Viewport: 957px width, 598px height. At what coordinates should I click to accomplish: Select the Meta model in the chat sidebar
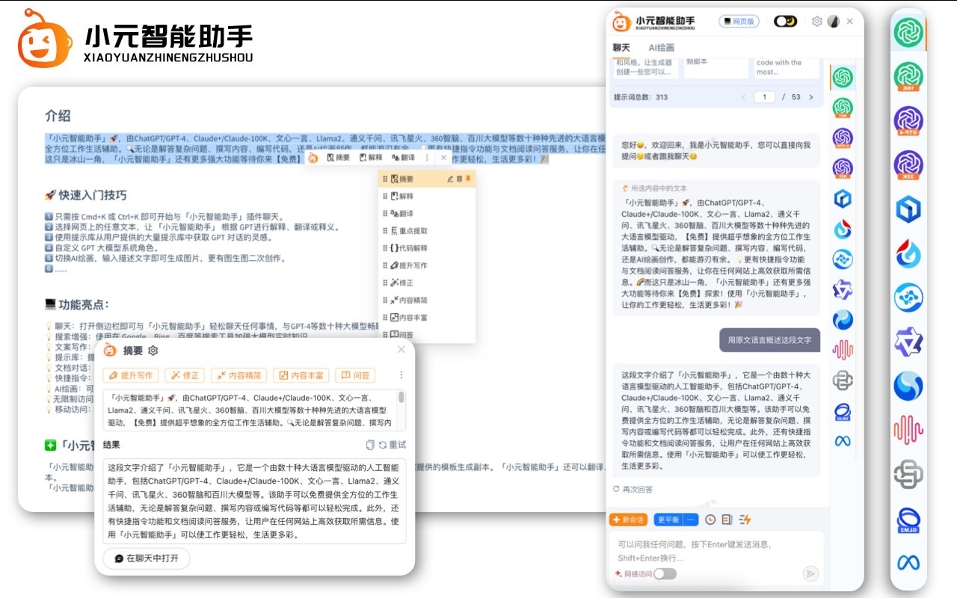[843, 441]
